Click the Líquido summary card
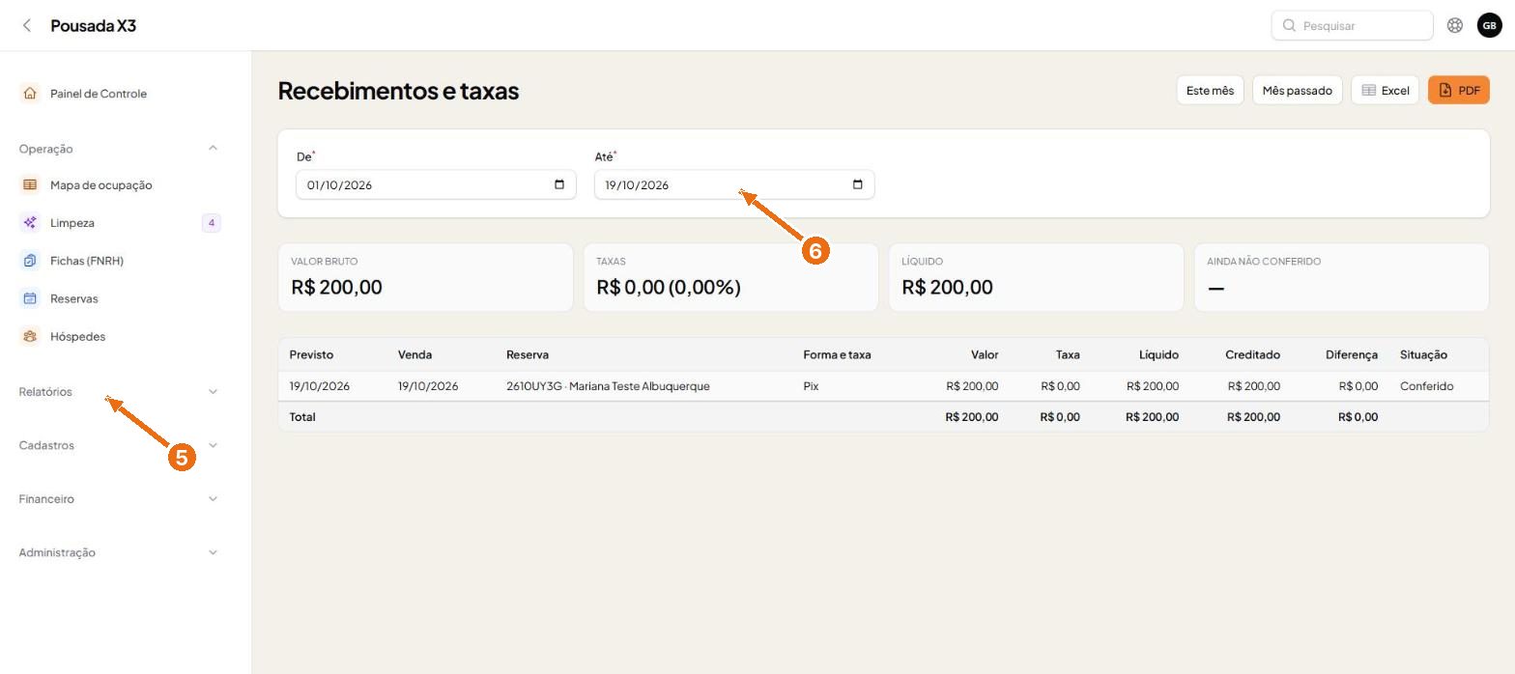Viewport: 1515px width, 674px height. [1036, 277]
